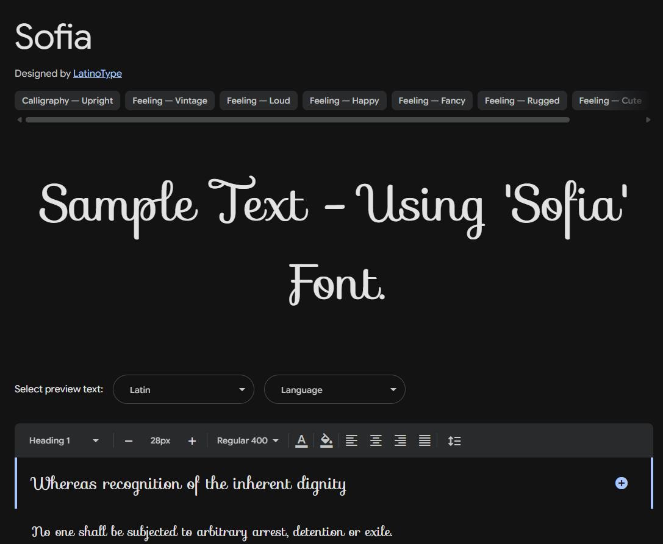Click the large 'Sample Text' preview heading
Viewport: 663px width, 544px height.
click(333, 242)
